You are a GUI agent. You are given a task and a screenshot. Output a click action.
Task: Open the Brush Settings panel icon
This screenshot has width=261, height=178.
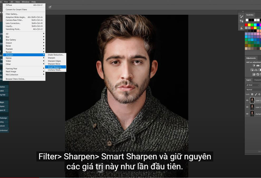point(241,16)
